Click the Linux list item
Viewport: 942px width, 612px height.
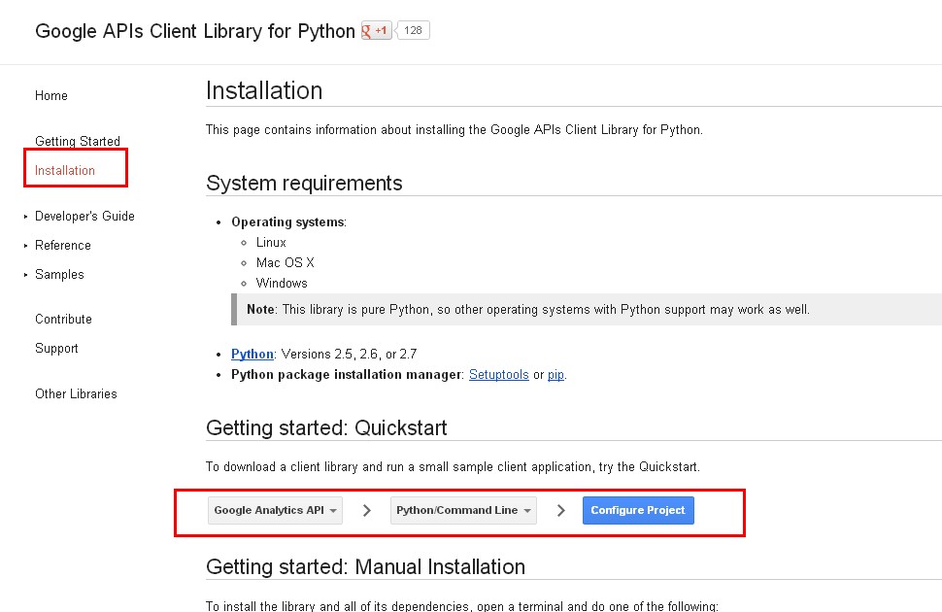pos(271,242)
